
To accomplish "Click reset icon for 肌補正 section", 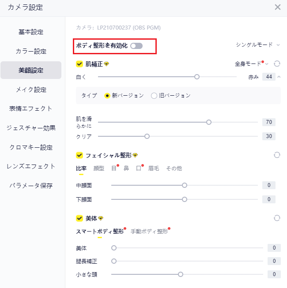I will click(277, 64).
